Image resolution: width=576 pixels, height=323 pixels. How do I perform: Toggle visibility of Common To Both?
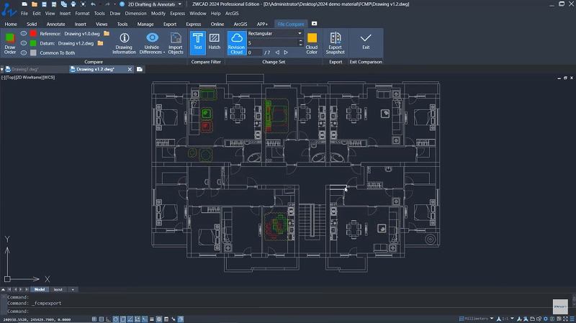[24, 53]
